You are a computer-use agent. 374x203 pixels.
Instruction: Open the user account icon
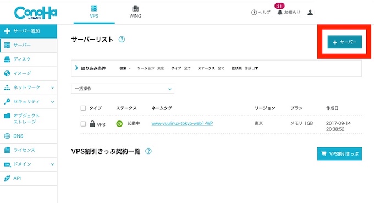pyautogui.click(x=310, y=13)
